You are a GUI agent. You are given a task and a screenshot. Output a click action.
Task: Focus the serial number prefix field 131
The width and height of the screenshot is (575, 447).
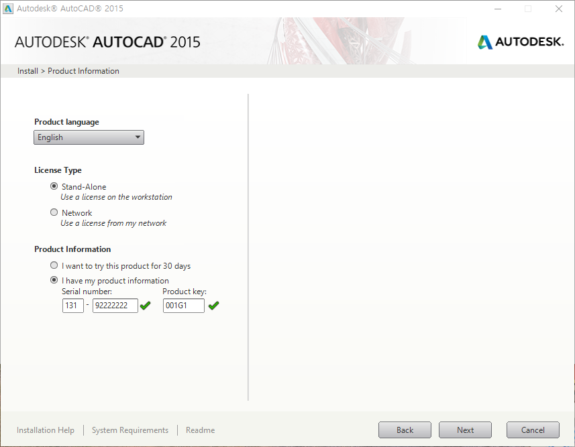coord(73,306)
